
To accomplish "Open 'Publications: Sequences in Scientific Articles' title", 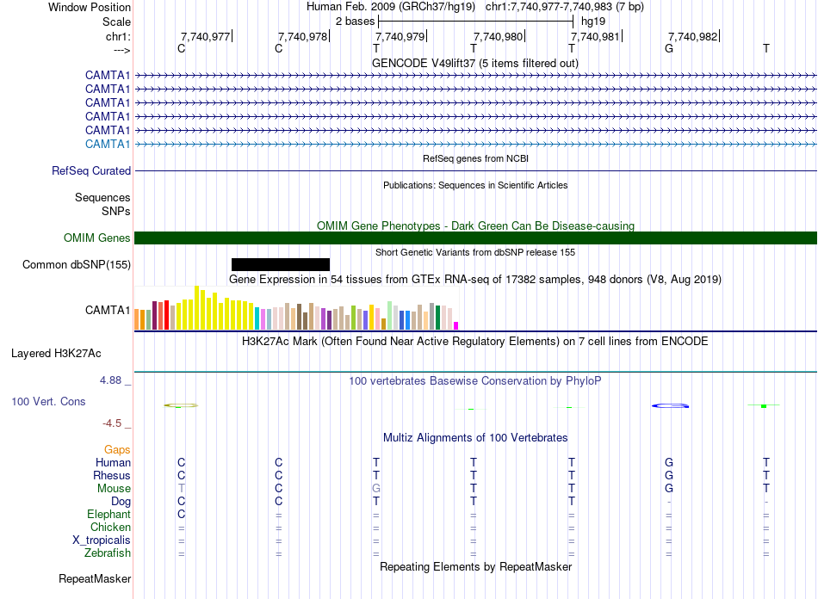I will click(475, 185).
